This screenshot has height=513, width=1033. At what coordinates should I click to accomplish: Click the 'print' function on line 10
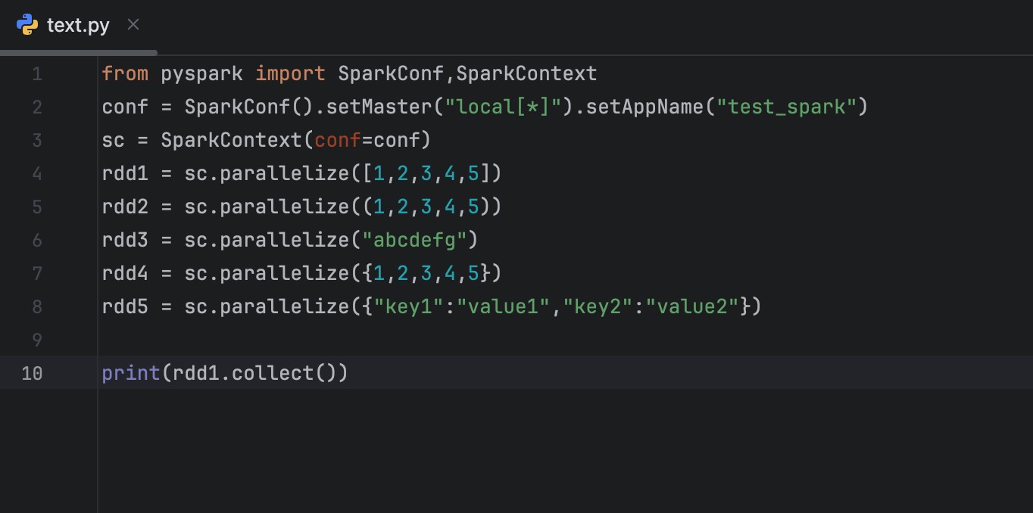coord(131,373)
